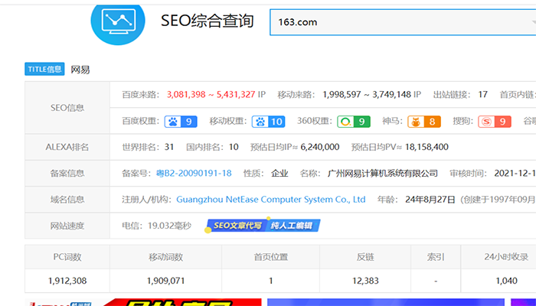Click the 搜狗 red badge showing 9
Viewport: 536px width, 306px height.
click(x=495, y=122)
